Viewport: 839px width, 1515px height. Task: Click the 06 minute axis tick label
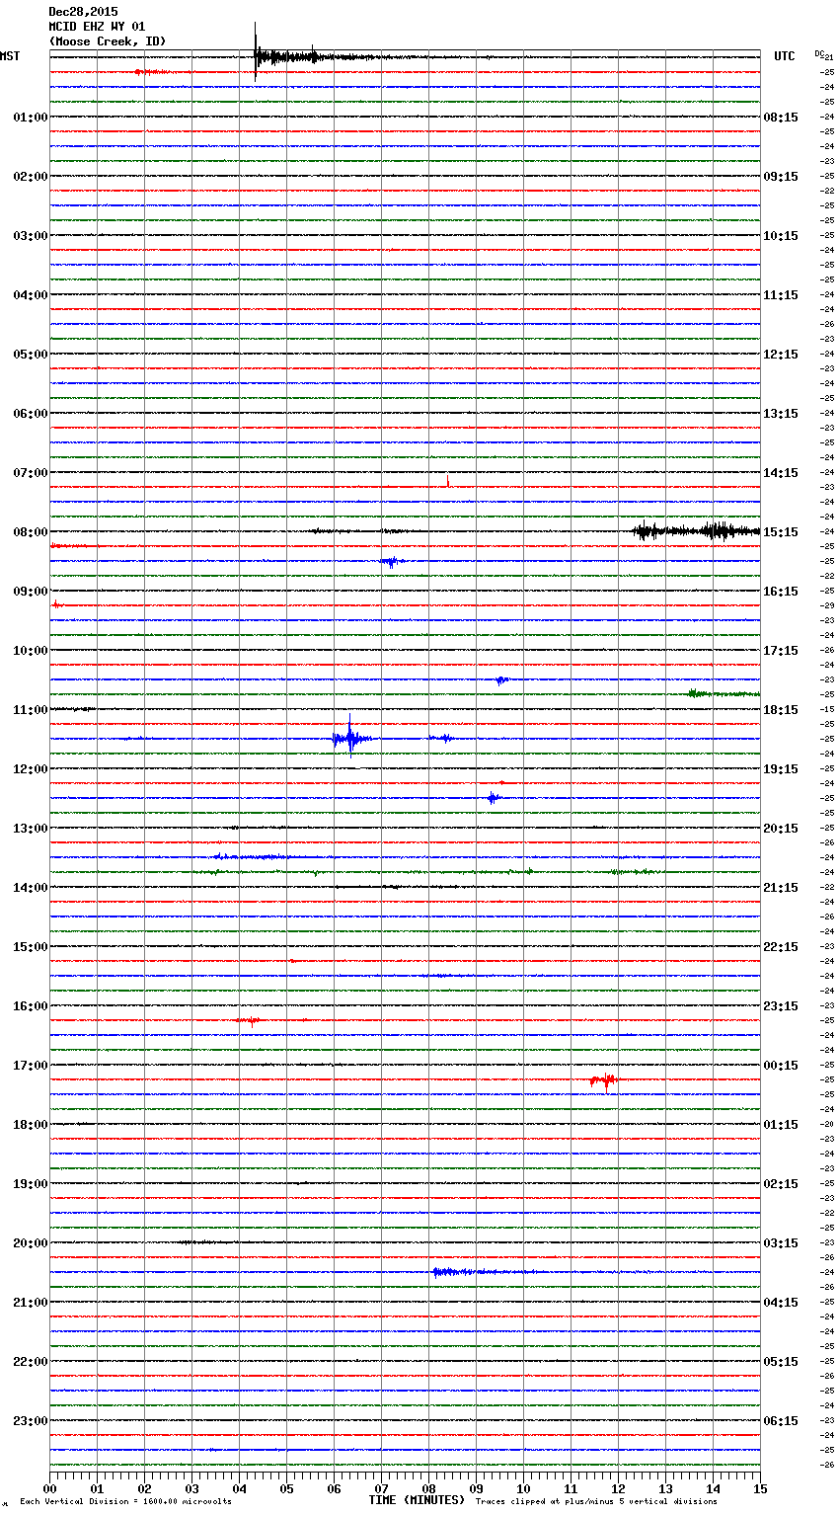click(x=334, y=1487)
